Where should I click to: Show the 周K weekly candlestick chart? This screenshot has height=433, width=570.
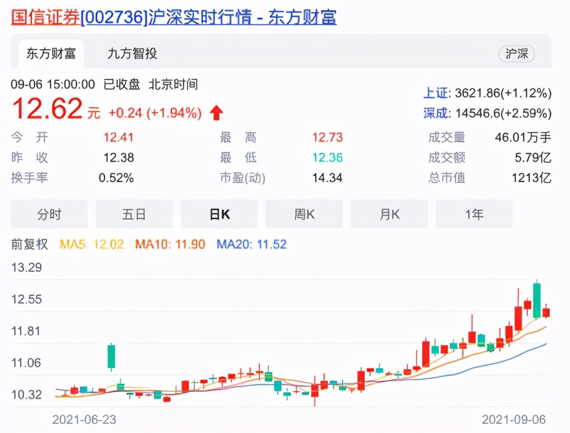pos(304,214)
